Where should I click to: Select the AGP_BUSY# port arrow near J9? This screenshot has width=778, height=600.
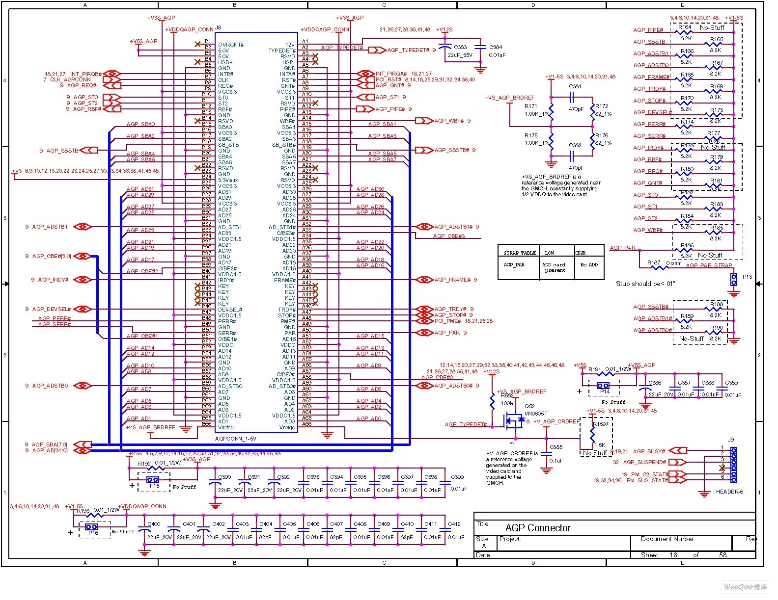(678, 450)
